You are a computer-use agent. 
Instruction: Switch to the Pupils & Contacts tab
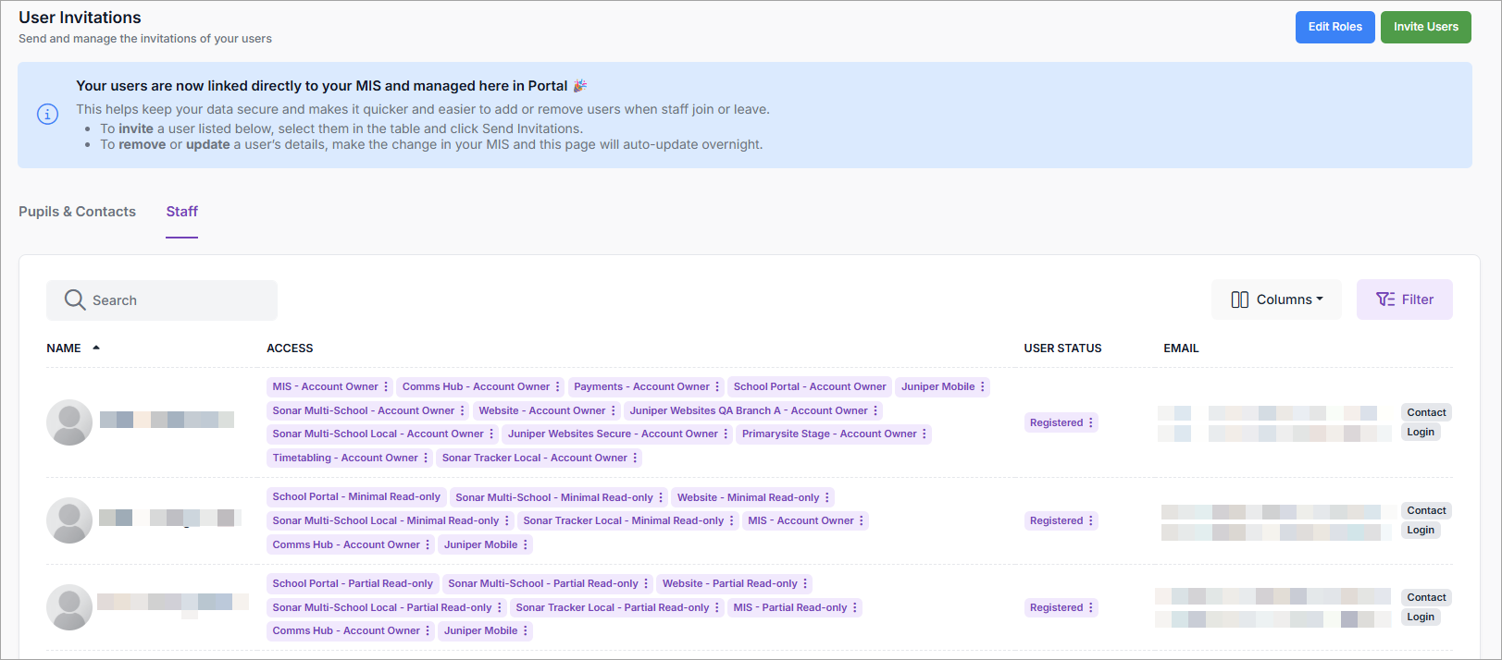77,212
